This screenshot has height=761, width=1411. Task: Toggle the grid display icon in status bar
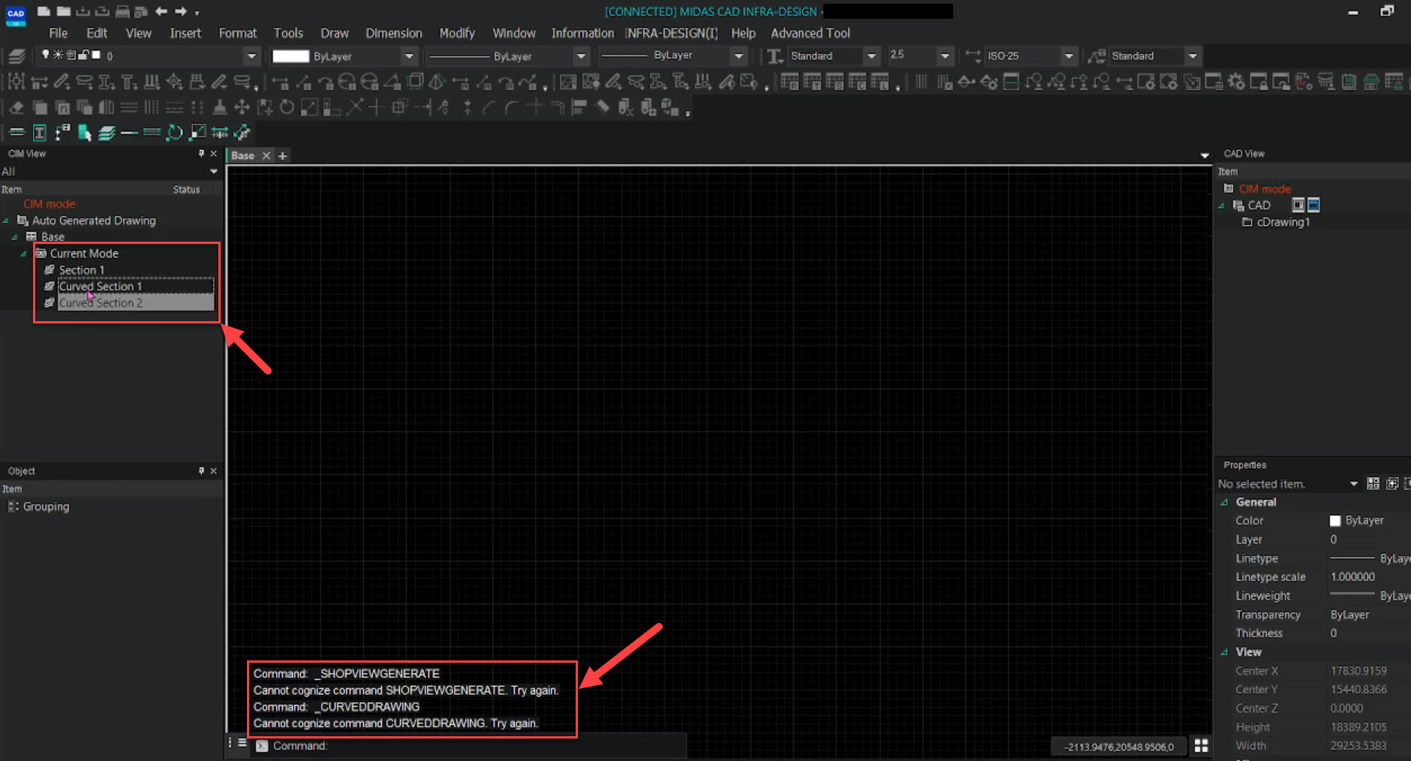[1201, 745]
